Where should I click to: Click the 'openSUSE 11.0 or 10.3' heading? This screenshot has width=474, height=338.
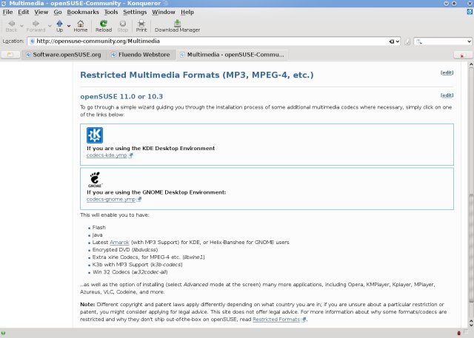[x=121, y=97]
